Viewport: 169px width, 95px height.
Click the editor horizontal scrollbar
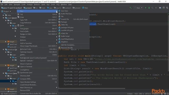coord(92,89)
